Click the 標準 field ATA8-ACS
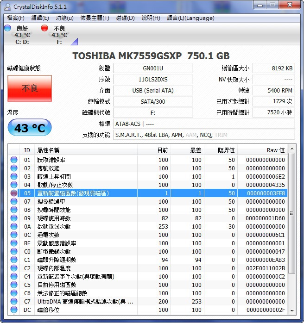The image size is (304, 323). coord(204,124)
